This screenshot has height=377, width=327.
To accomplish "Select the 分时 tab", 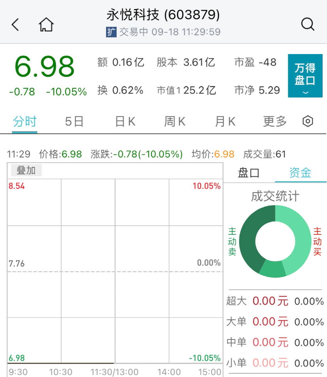I will [24, 122].
